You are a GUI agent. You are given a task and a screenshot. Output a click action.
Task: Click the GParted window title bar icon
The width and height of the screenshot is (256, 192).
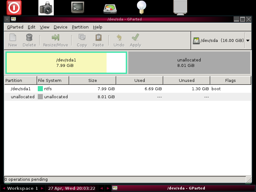click(x=13, y=19)
